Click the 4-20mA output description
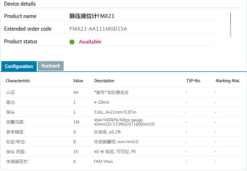 (x=102, y=102)
